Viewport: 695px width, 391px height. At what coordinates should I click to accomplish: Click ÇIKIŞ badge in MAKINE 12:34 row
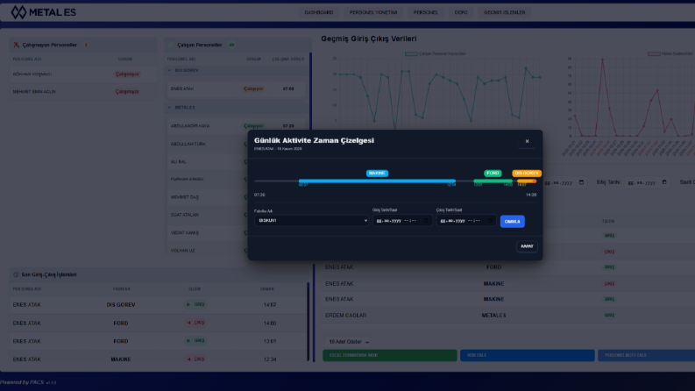tap(195, 359)
